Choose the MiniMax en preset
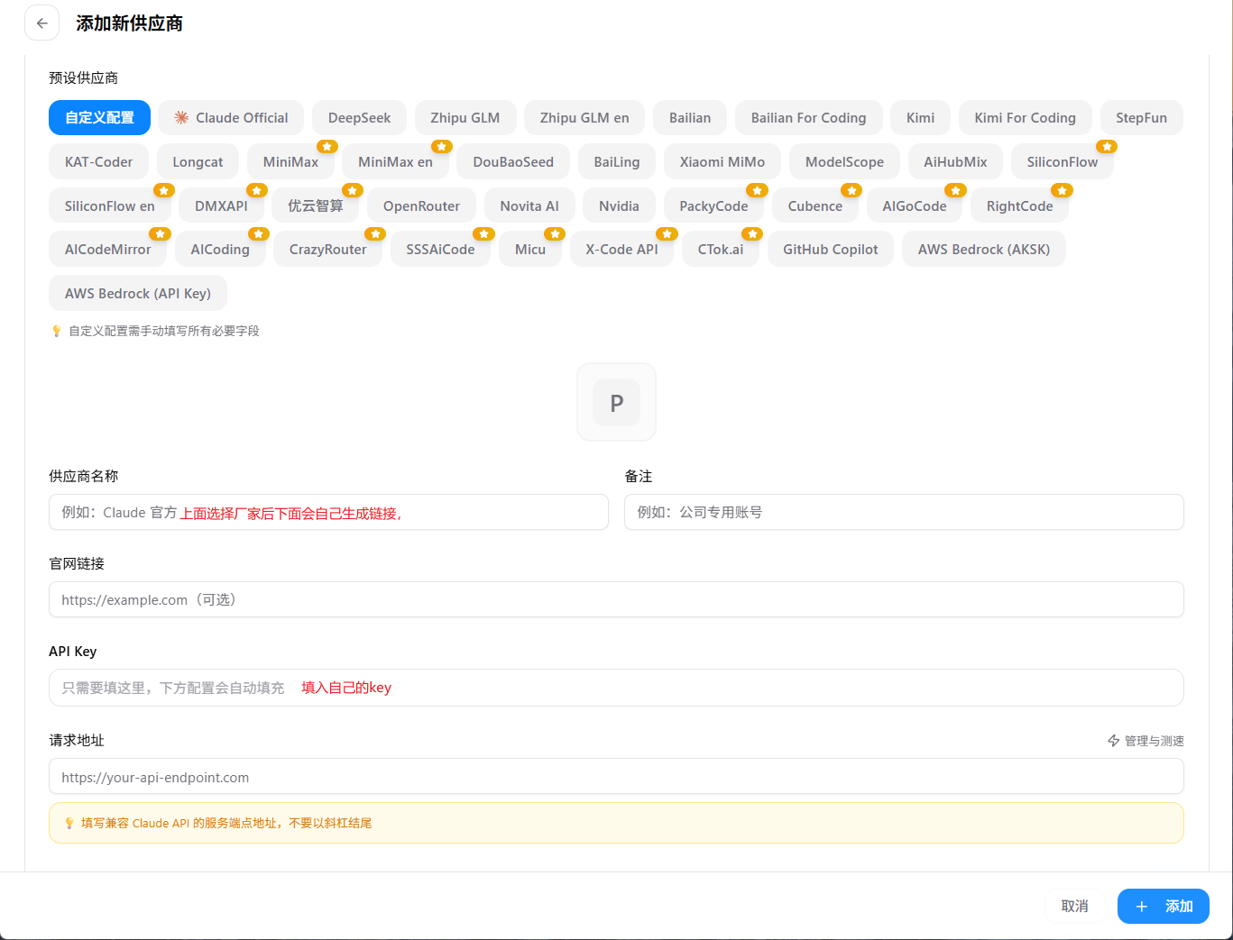1233x940 pixels. tap(395, 162)
